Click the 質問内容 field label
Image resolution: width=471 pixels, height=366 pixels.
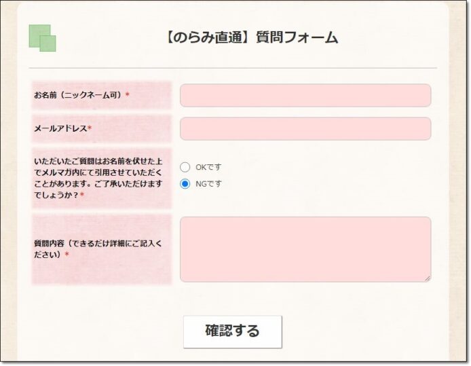[98, 249]
